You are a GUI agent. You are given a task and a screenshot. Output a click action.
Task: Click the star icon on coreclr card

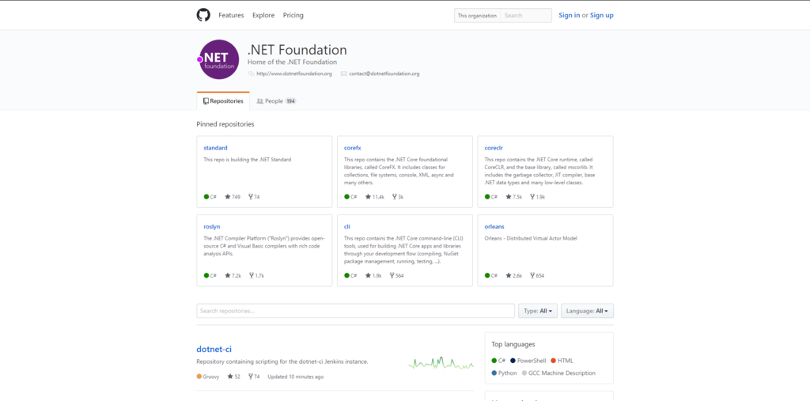coord(509,197)
